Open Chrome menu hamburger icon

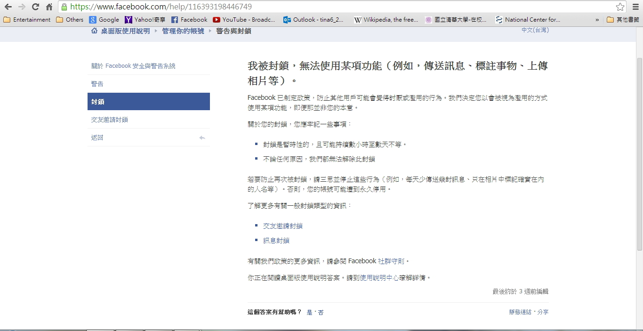(x=635, y=7)
